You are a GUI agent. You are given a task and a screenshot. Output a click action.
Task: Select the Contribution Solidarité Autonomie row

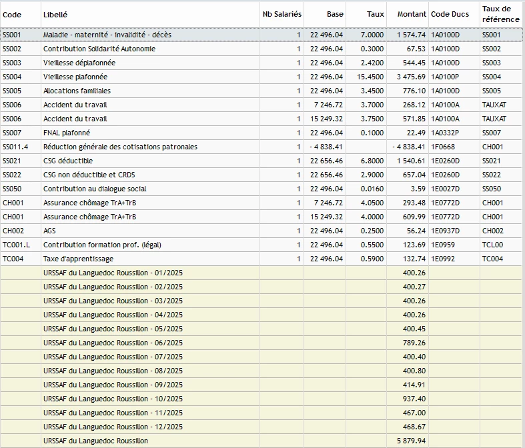coord(261,49)
